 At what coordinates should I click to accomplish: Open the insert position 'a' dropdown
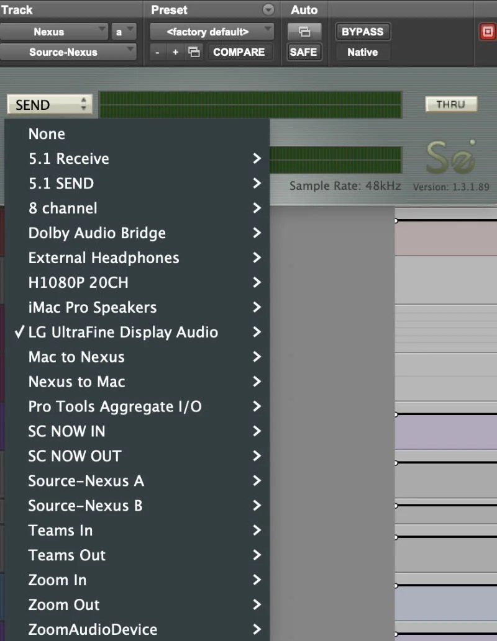tap(123, 32)
